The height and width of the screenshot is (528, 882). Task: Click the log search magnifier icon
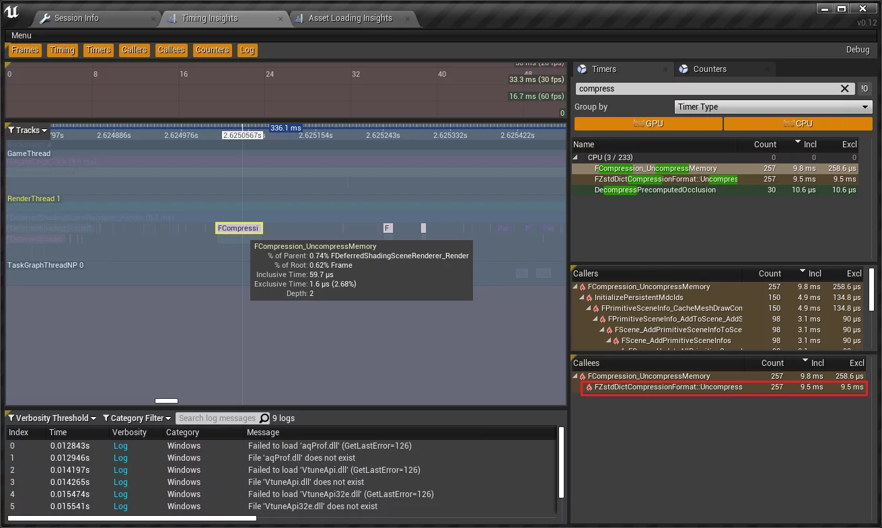coord(264,418)
